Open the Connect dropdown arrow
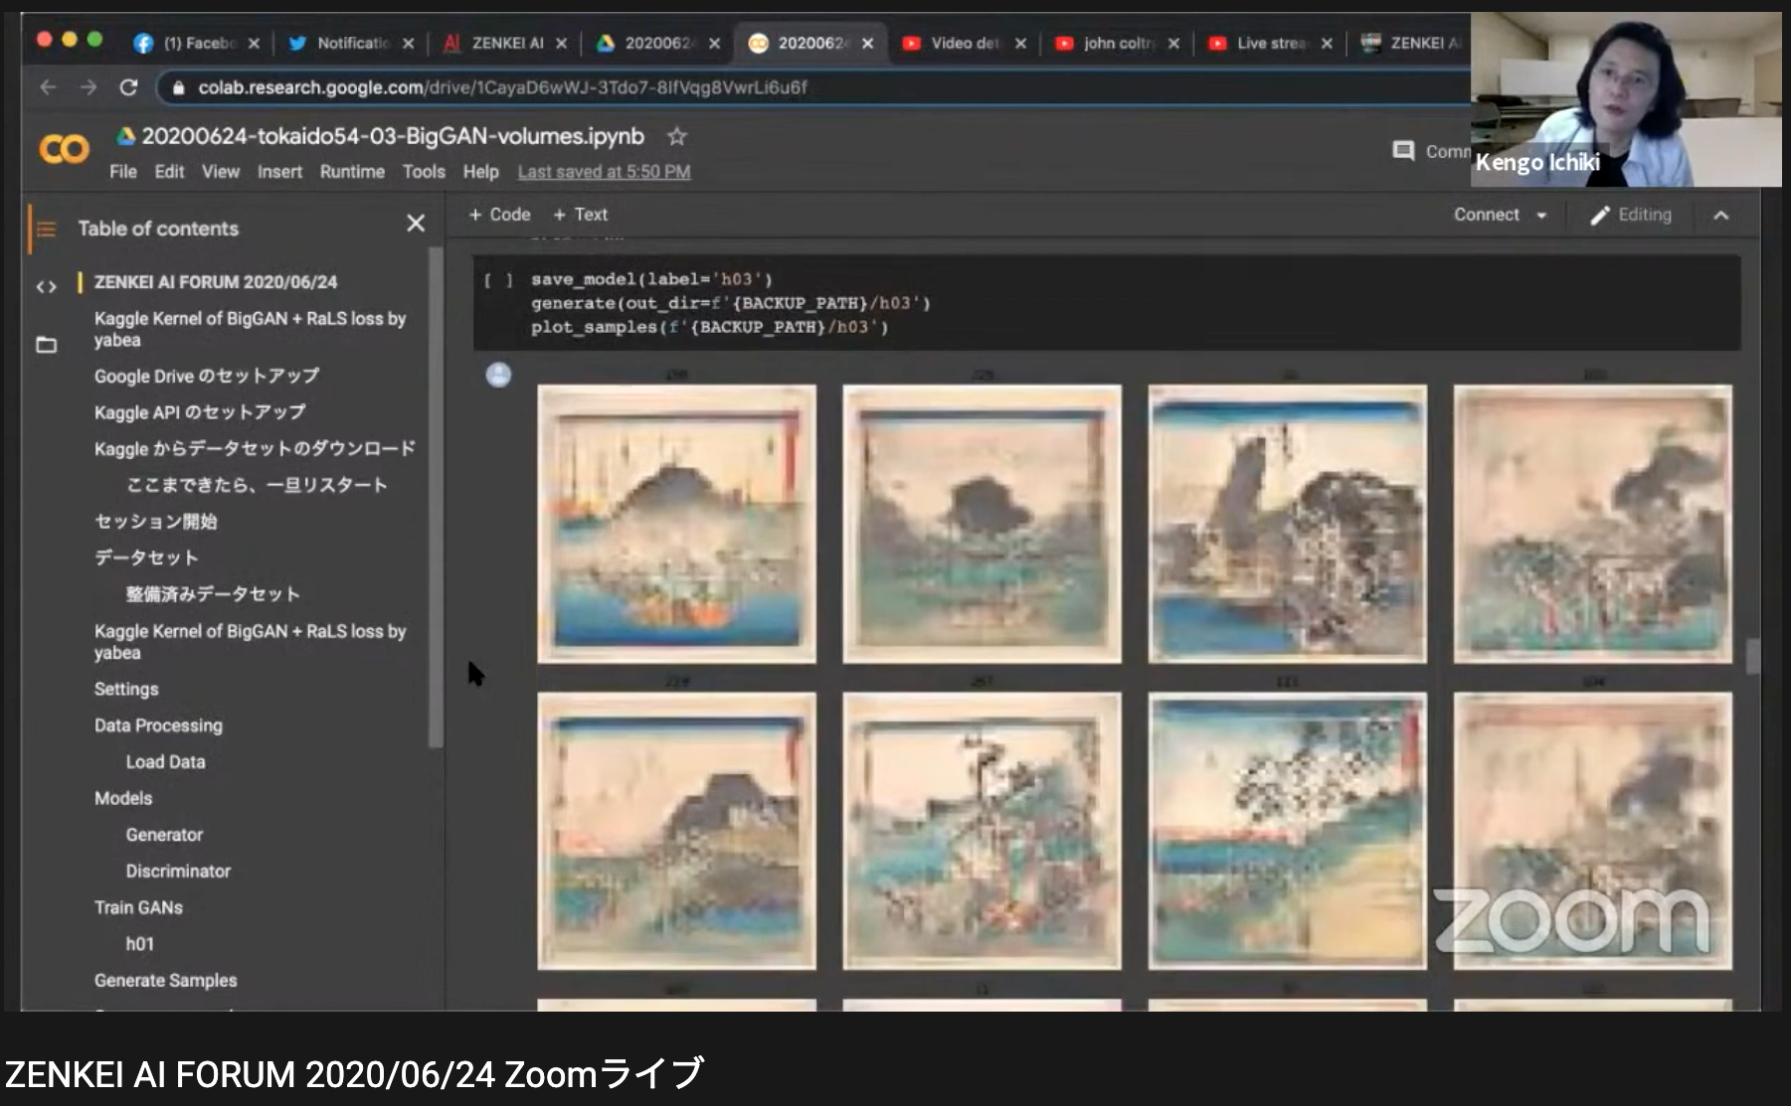This screenshot has height=1106, width=1791. [1542, 216]
